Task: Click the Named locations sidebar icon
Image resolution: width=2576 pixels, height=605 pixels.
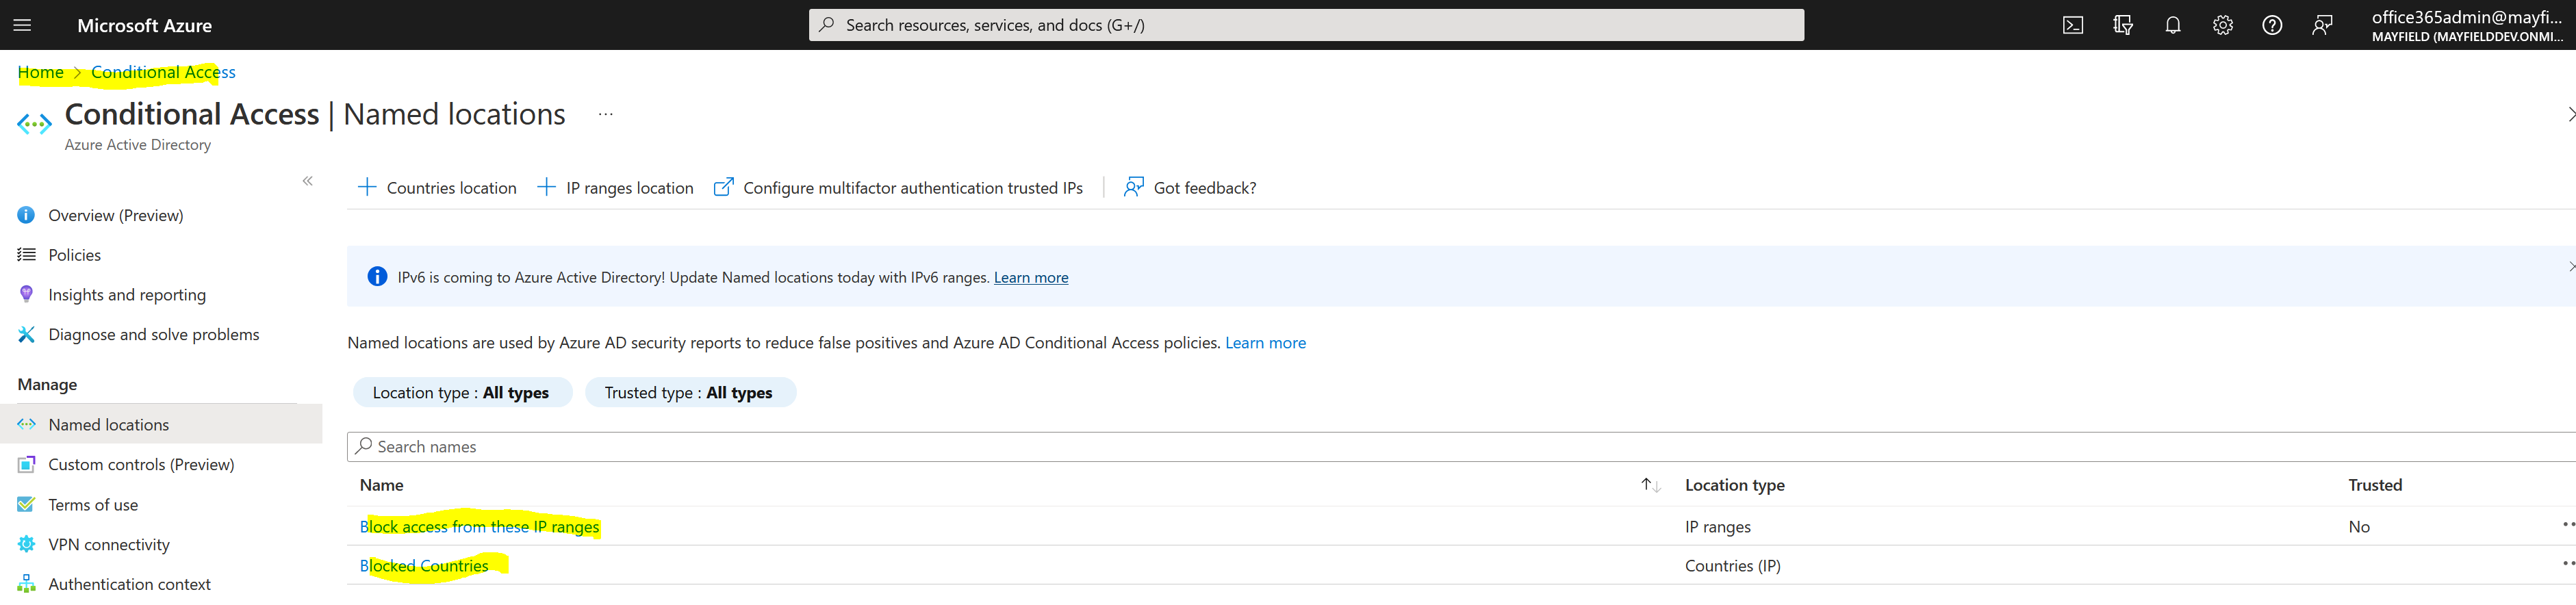Action: [26, 424]
